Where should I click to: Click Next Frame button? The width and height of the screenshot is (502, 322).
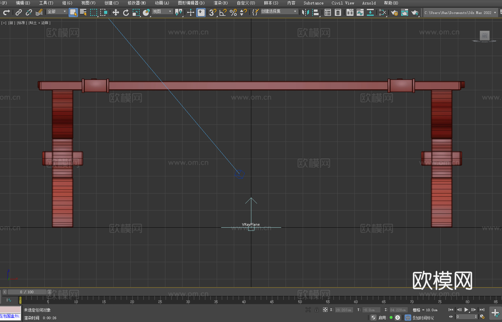474,310
